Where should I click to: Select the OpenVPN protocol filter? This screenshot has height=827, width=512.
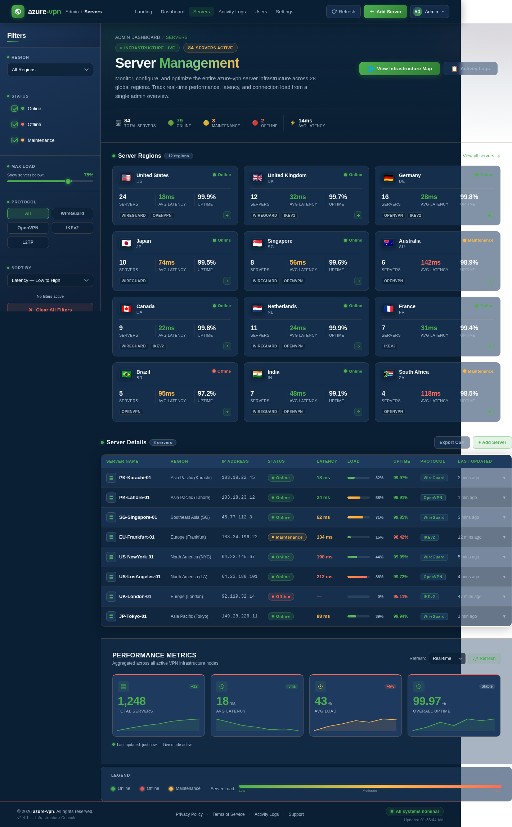28,228
